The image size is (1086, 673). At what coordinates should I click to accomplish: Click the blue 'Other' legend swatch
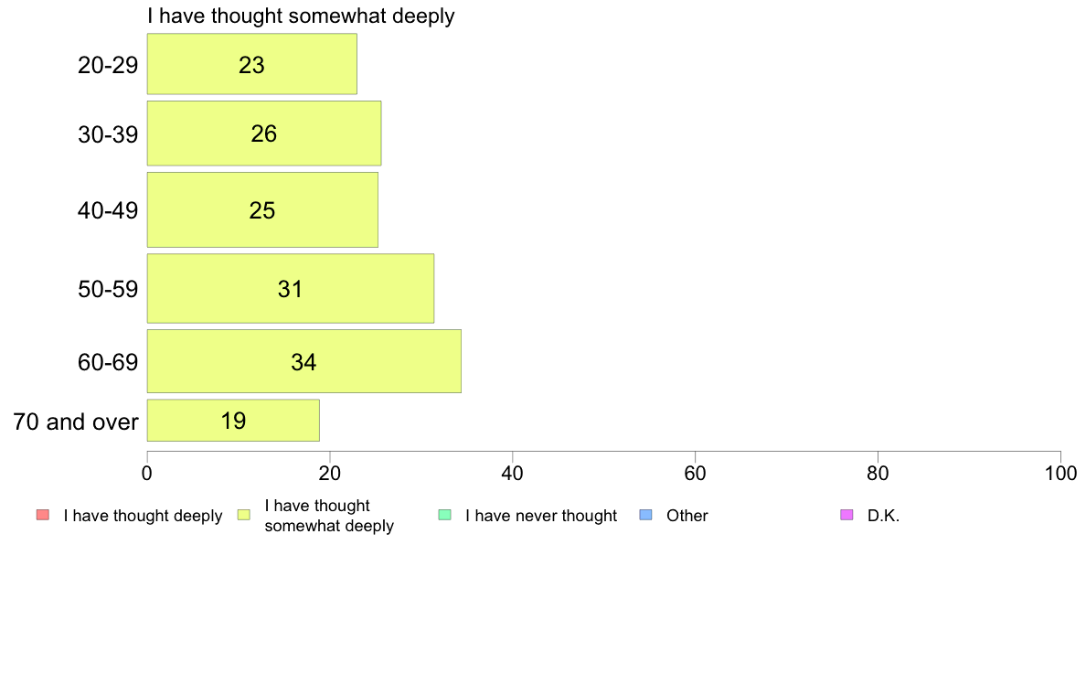645,515
